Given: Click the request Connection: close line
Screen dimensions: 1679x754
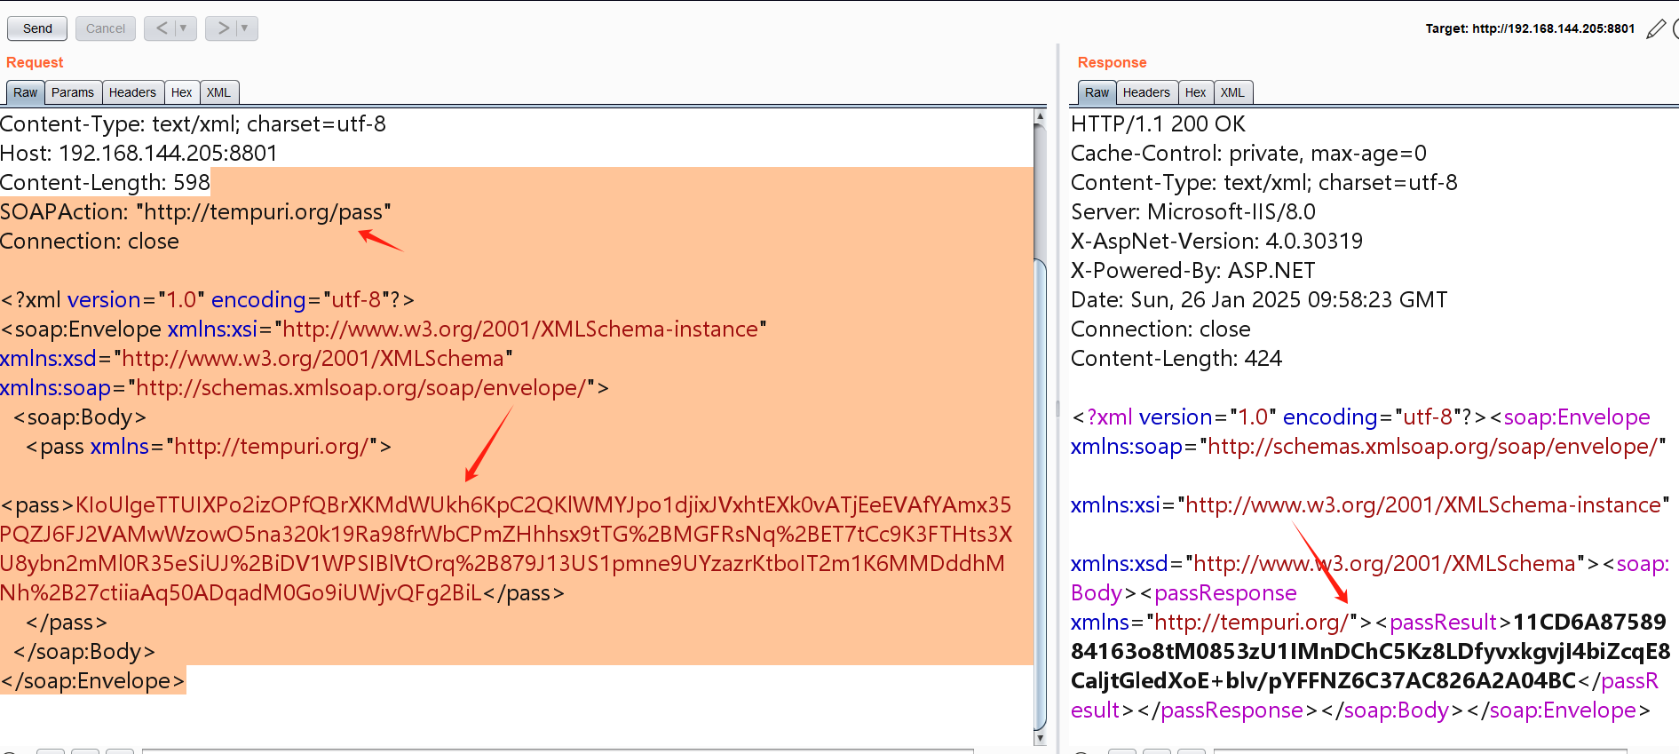Looking at the screenshot, I should (90, 241).
